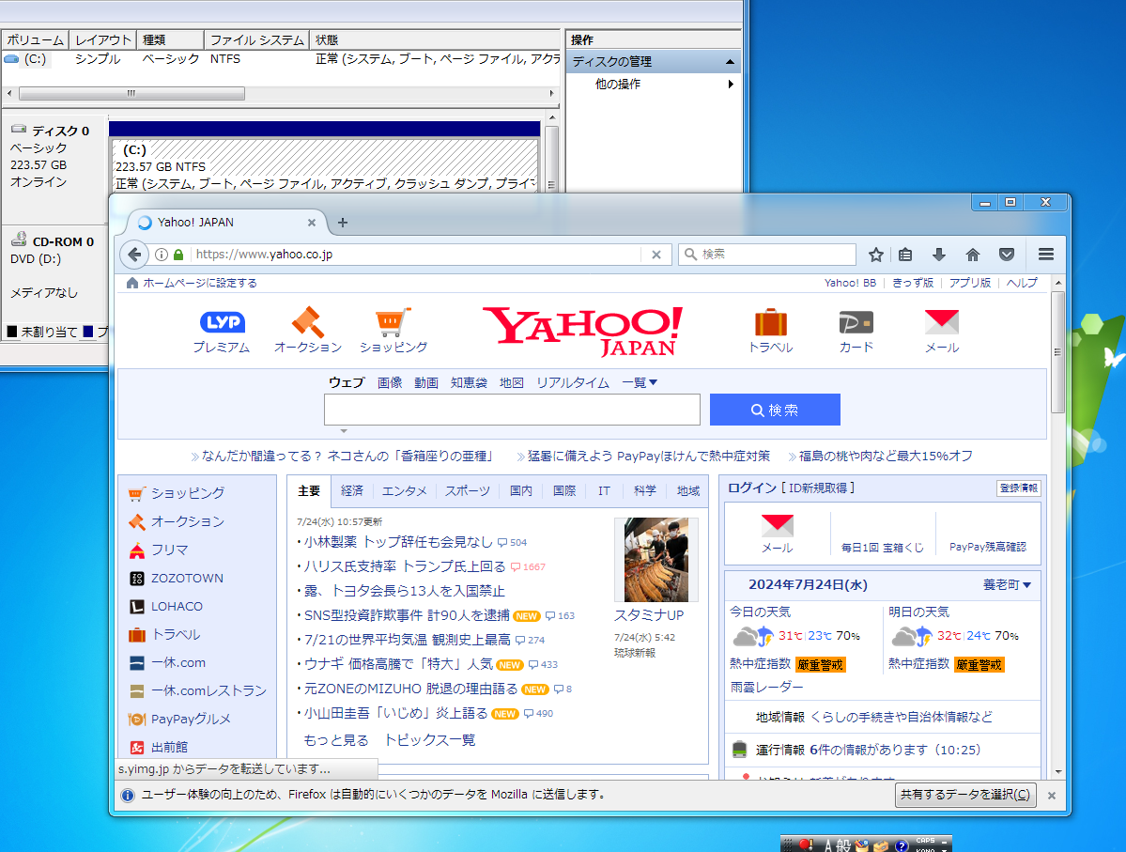Select 知恵袋 search tab
Screen dimensions: 1126x852
point(469,383)
